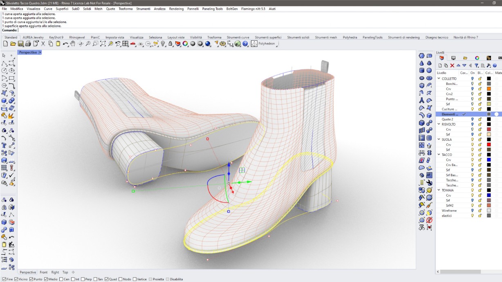Screen dimensions: 502x282
Task: Collapse the TACCO layer group
Action: coord(439,155)
